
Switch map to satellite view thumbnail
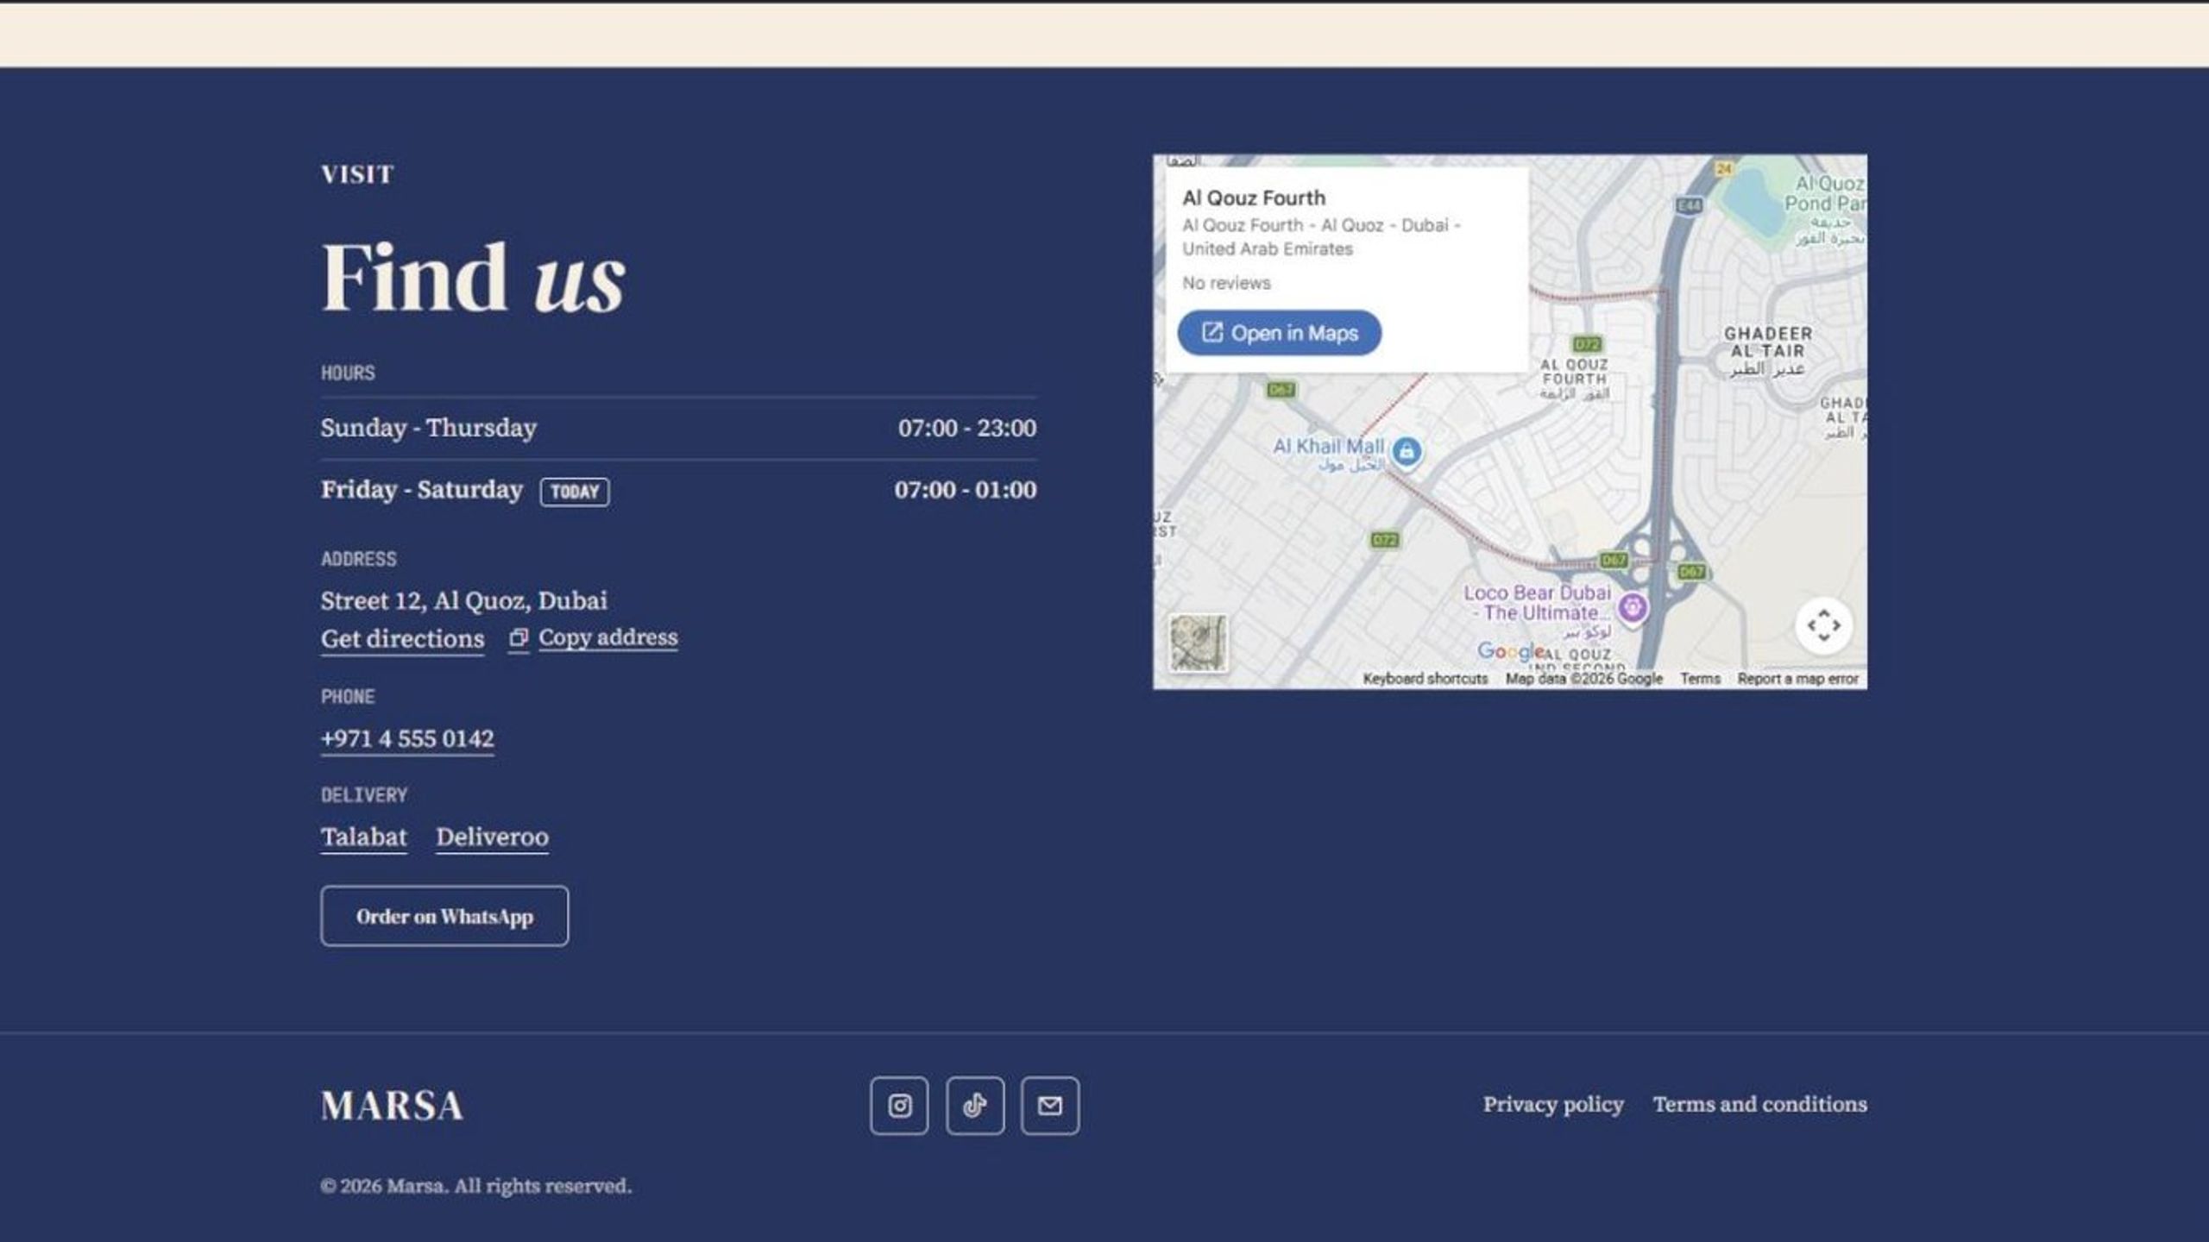(1199, 643)
